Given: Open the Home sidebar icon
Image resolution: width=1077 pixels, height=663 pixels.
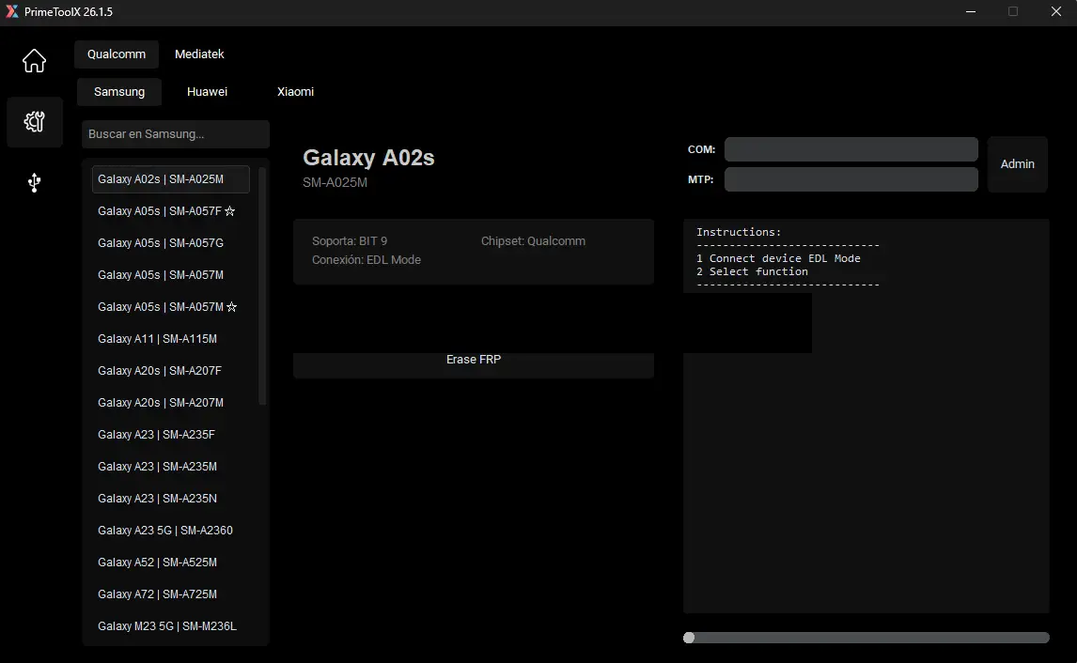Looking at the screenshot, I should [x=34, y=61].
